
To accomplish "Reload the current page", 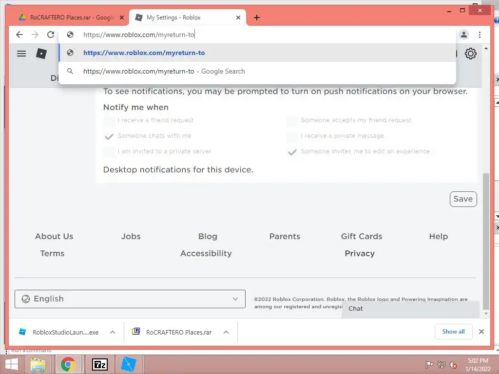I will 51,35.
